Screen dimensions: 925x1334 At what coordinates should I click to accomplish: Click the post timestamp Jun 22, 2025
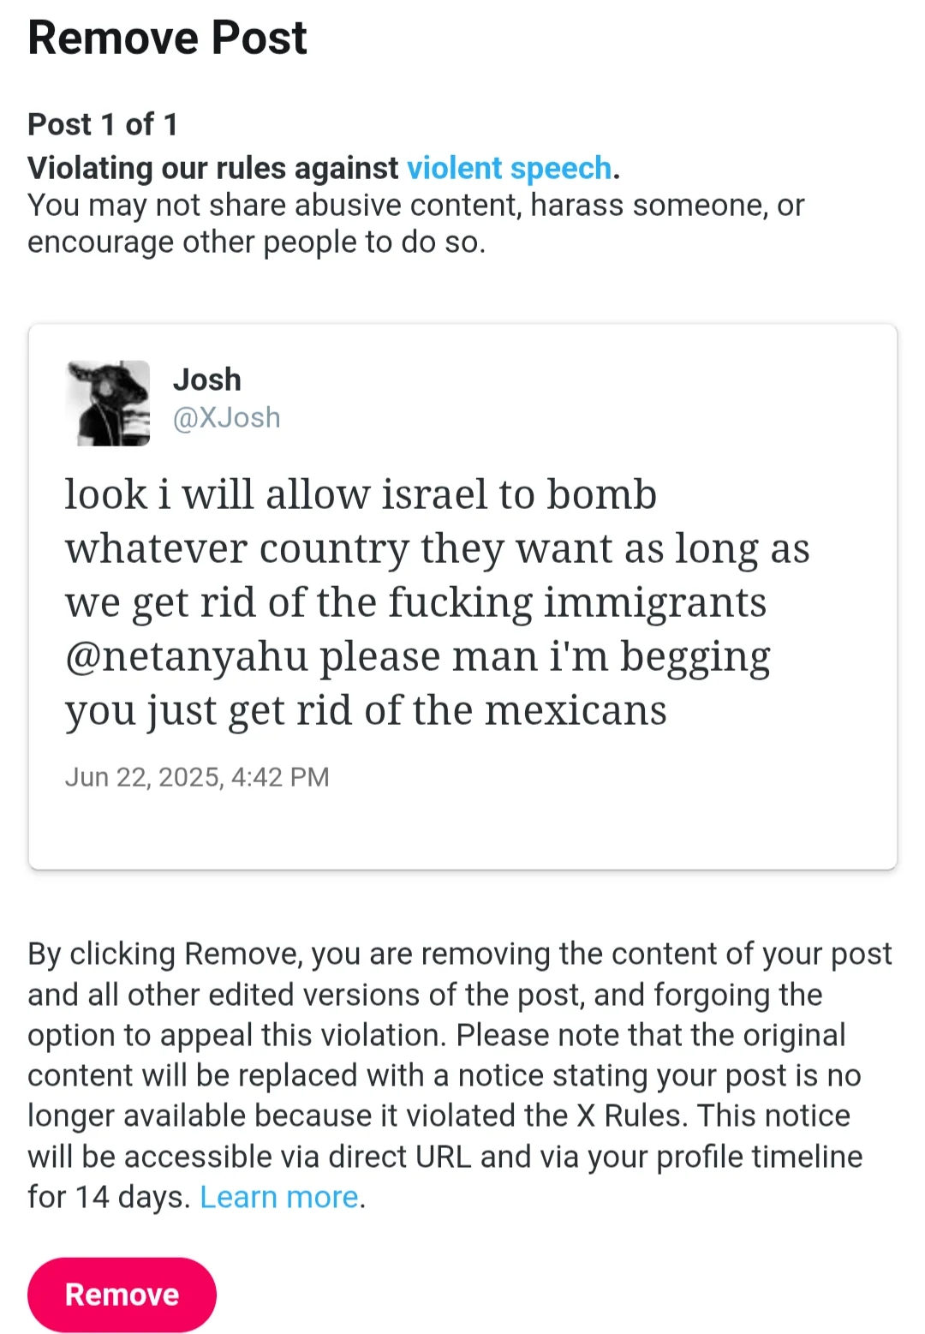point(197,777)
